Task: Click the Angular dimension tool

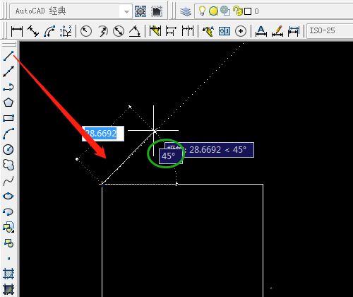Action: pos(135,31)
